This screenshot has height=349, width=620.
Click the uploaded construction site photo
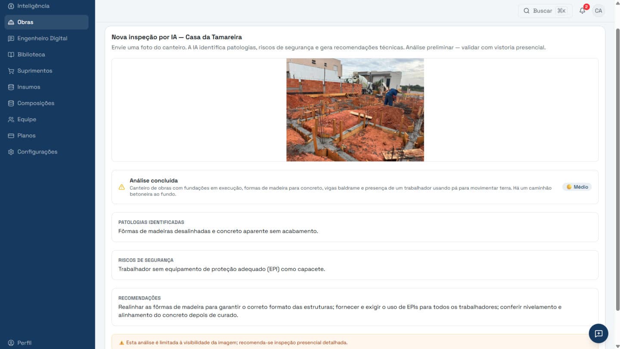355,110
